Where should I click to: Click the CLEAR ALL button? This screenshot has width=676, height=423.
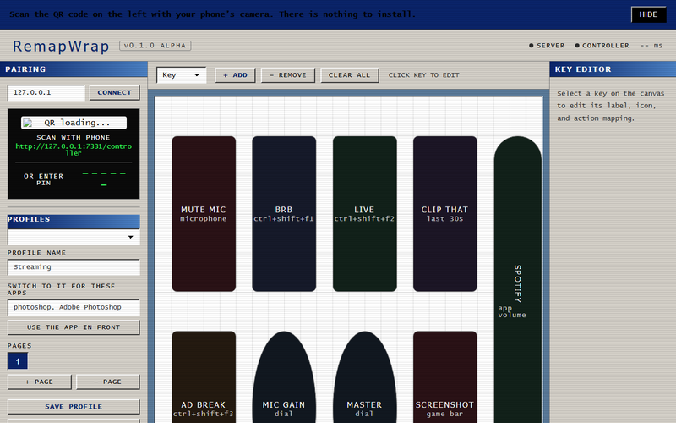point(350,75)
